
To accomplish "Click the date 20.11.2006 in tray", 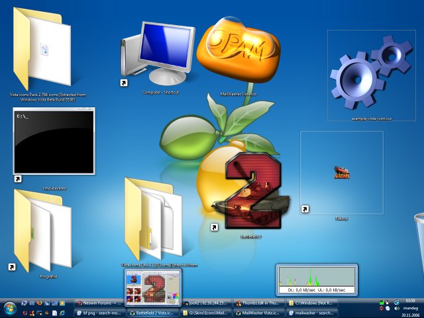I will coord(410,315).
